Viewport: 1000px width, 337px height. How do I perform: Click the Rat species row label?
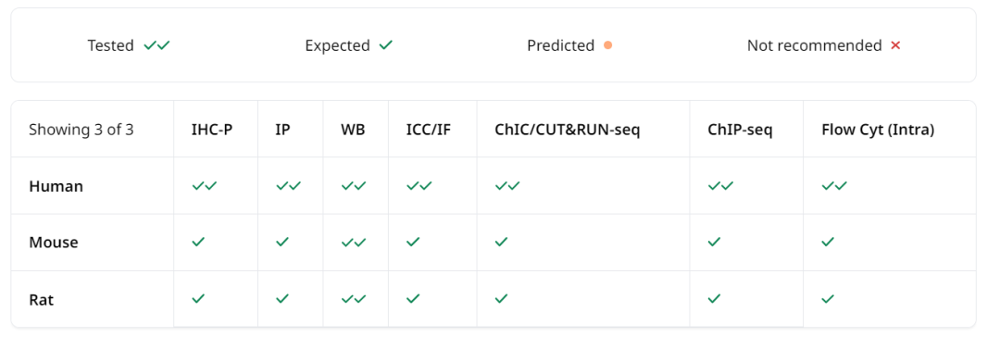pos(42,299)
